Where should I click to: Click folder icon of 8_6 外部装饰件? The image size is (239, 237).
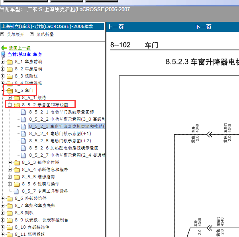click(10, 199)
